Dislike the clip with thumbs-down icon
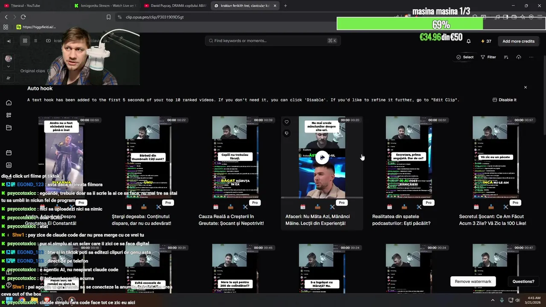 287,133
